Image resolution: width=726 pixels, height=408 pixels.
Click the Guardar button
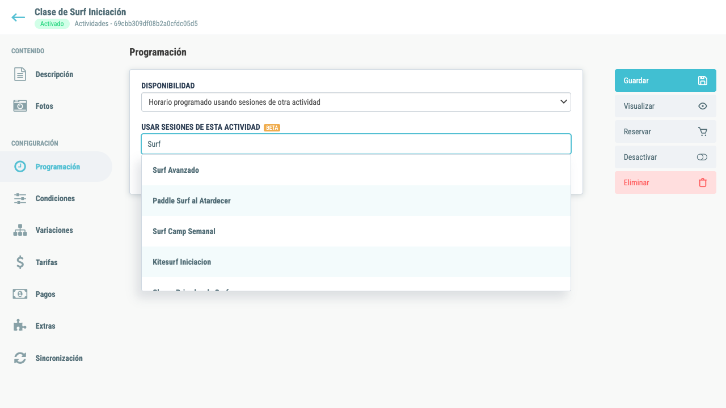click(665, 80)
